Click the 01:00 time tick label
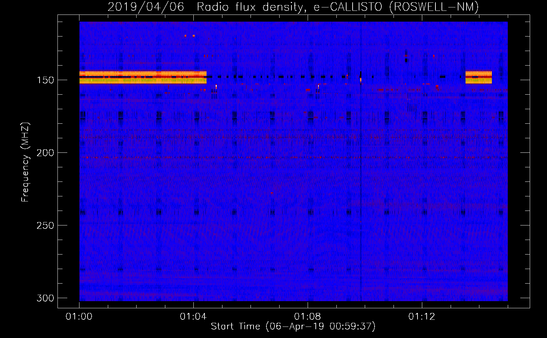Viewport: 547px width, 338px height. point(79,317)
